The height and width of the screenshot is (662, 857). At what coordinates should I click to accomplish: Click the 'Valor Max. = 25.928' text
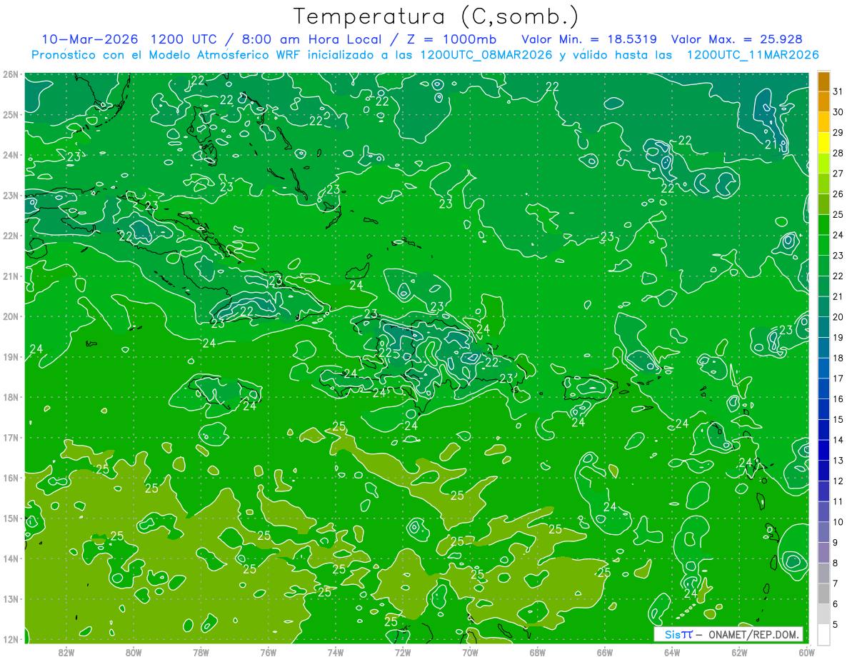tap(736, 39)
